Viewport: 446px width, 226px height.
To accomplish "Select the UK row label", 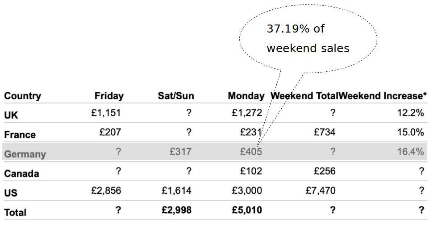I will 11,115.
